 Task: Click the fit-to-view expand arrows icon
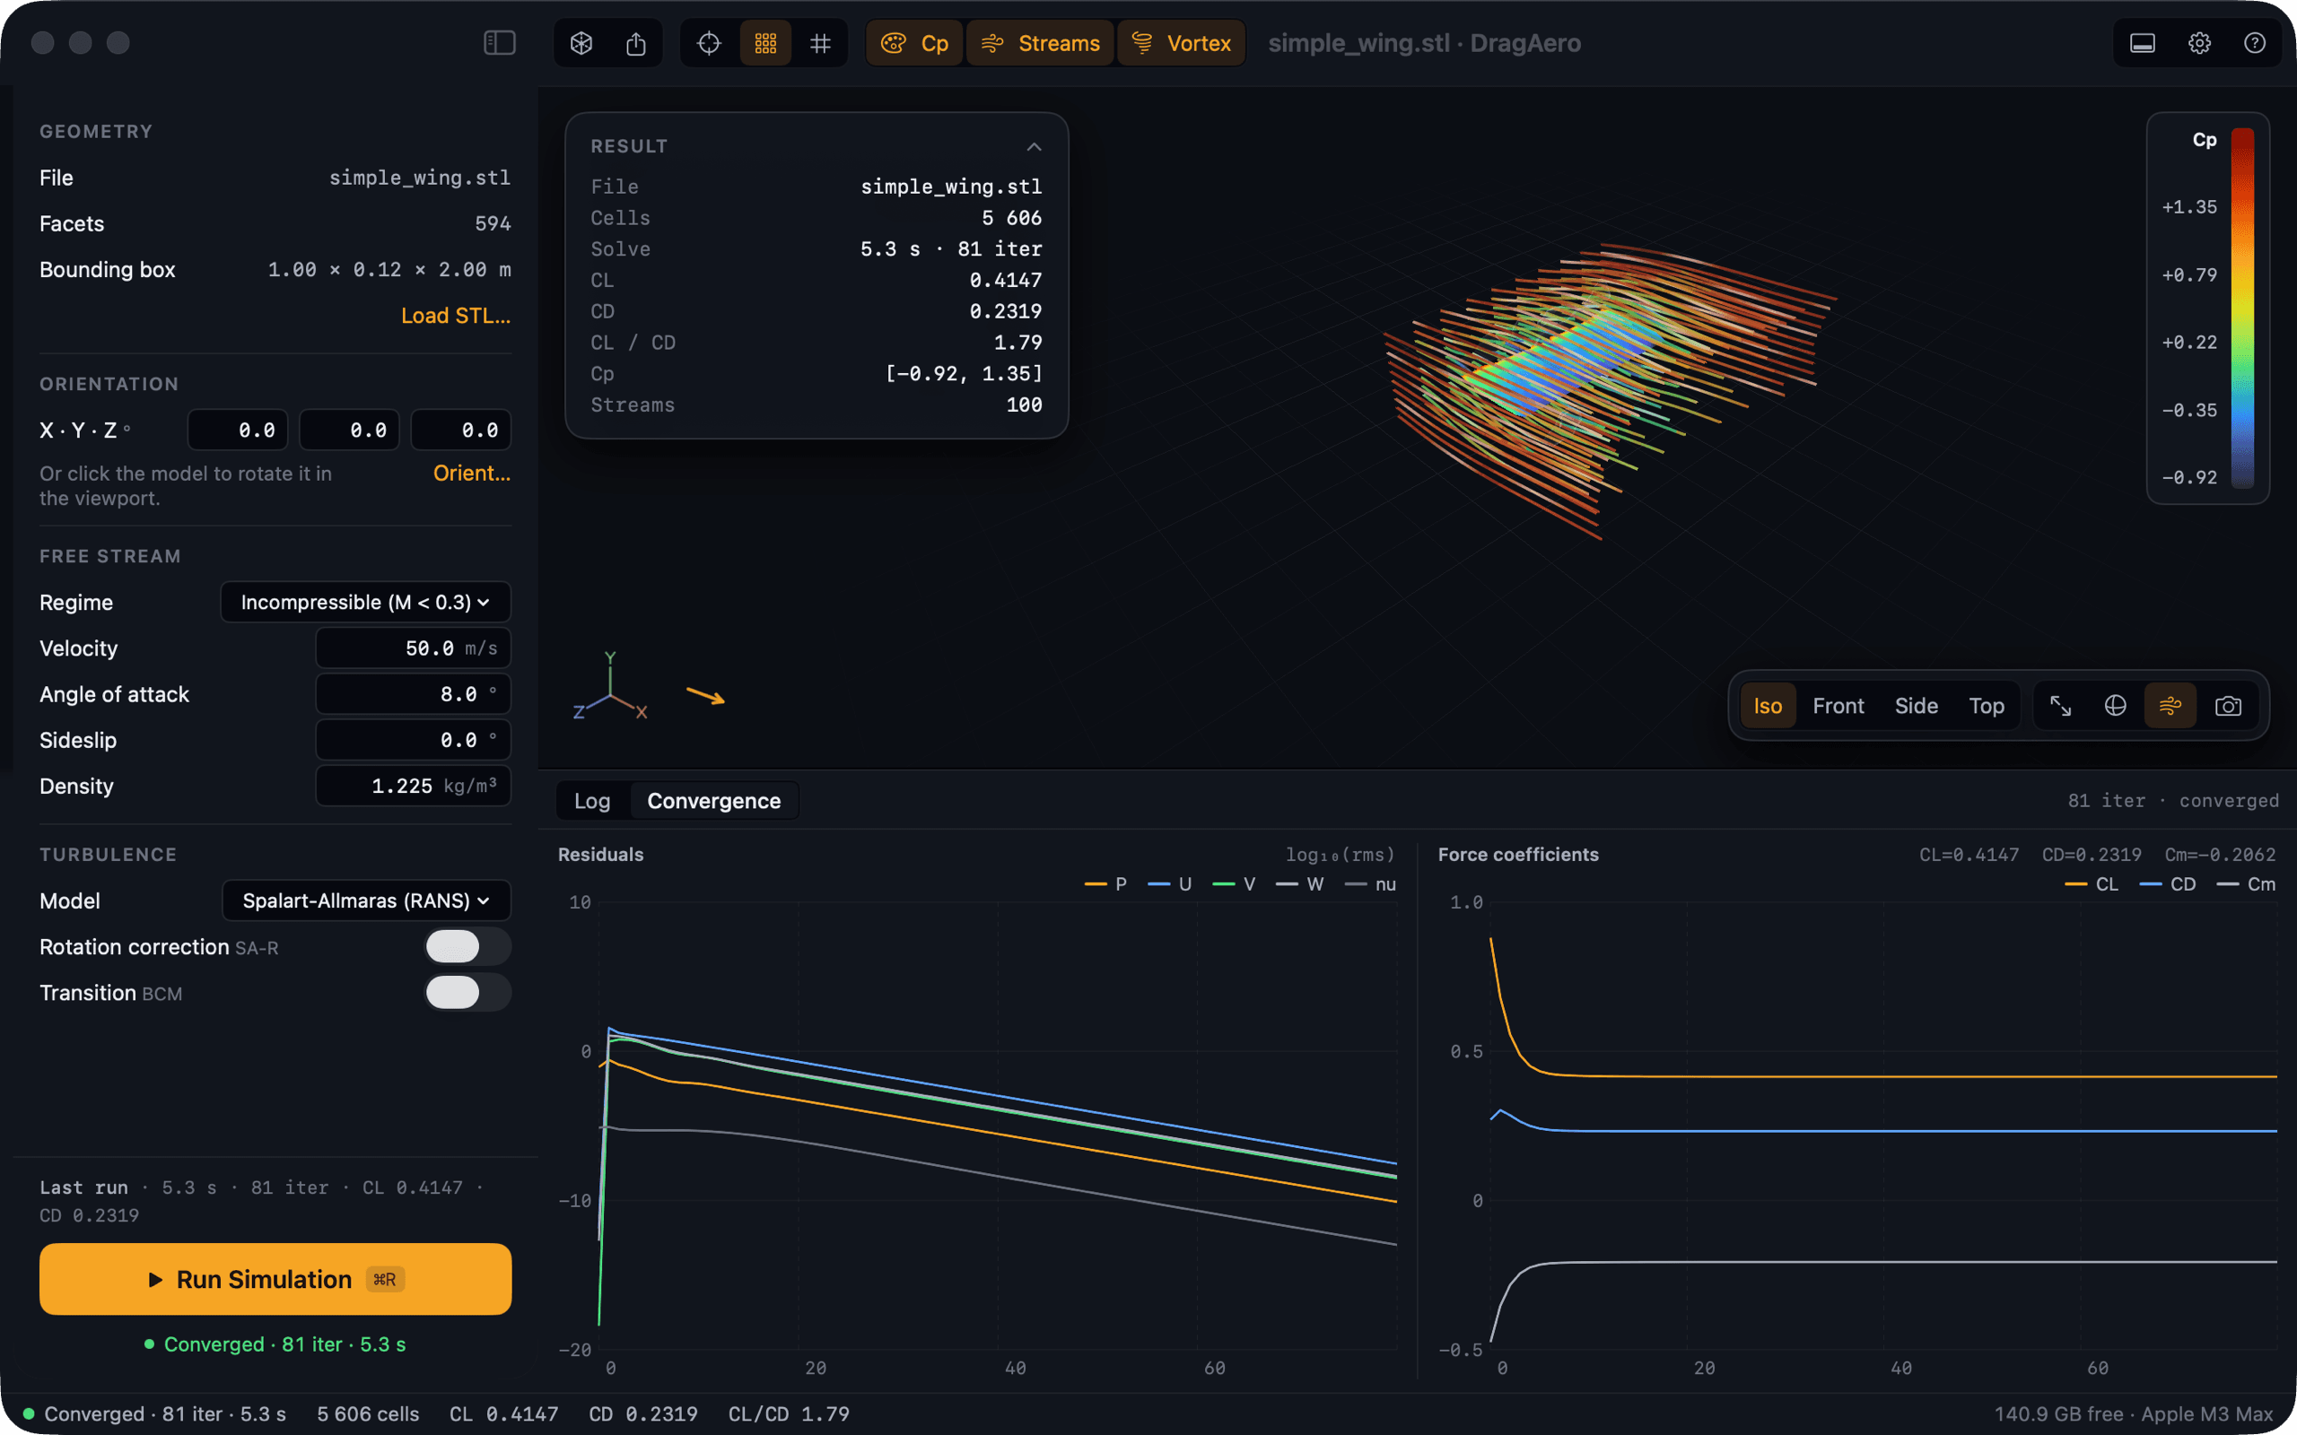click(2060, 705)
